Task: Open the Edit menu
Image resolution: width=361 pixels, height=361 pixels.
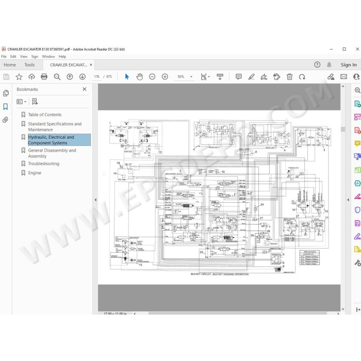Action: click(13, 56)
